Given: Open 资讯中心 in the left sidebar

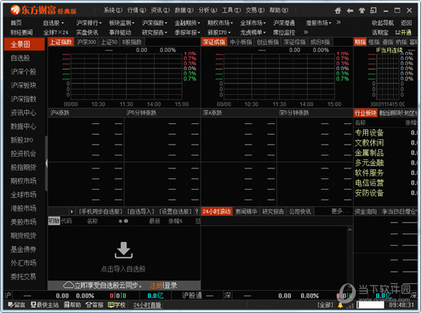Looking at the screenshot, I should pyautogui.click(x=24, y=112).
